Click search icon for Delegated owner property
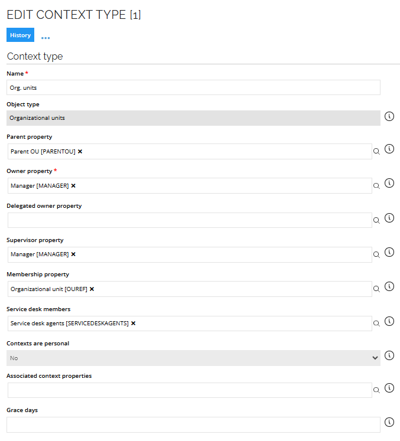The height and width of the screenshot is (441, 400). point(376,220)
